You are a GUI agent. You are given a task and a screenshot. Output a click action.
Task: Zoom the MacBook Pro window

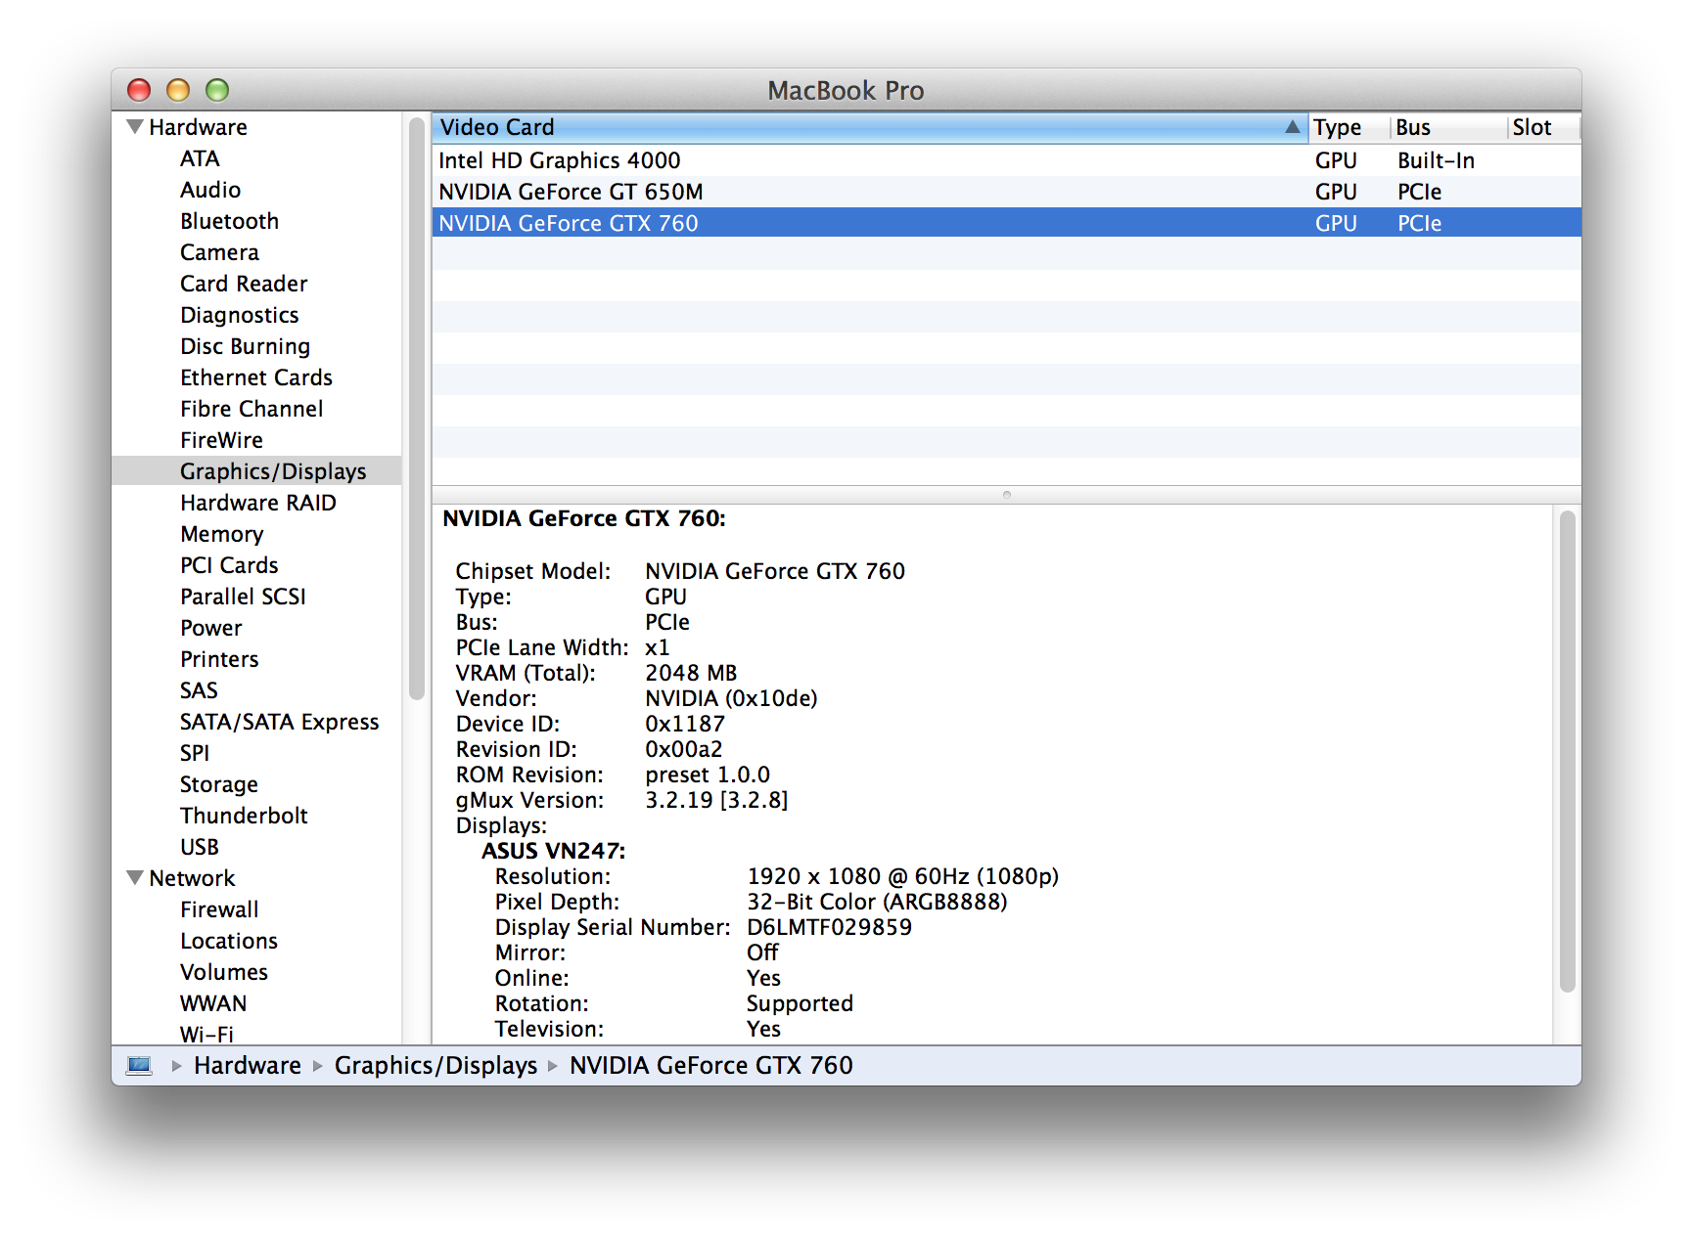[217, 90]
